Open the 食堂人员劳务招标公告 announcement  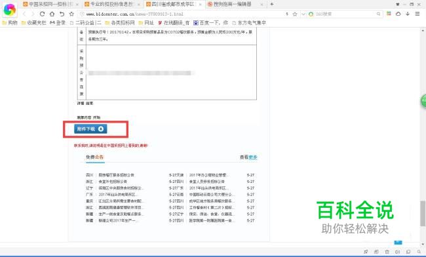pyautogui.click(x=206, y=182)
